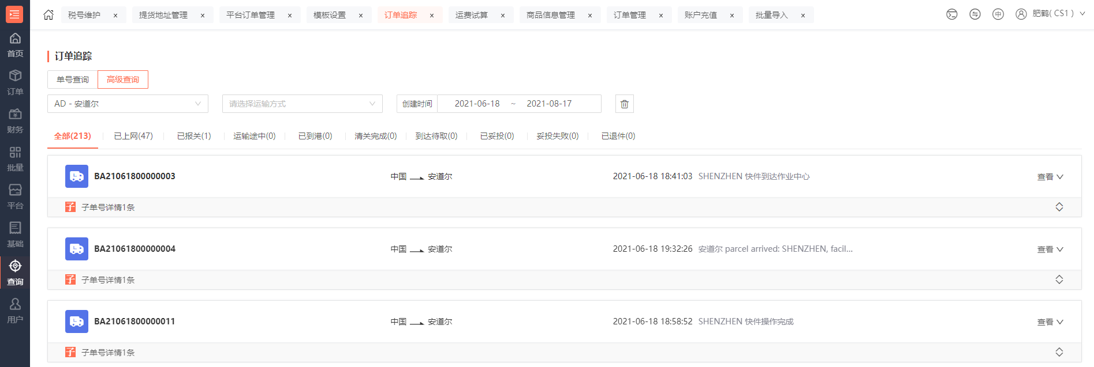The height and width of the screenshot is (367, 1094).
Task: Close the 税号维护 tab
Action: coord(115,16)
